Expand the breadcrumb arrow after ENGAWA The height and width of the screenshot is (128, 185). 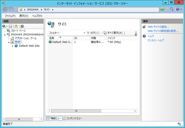click(x=41, y=10)
